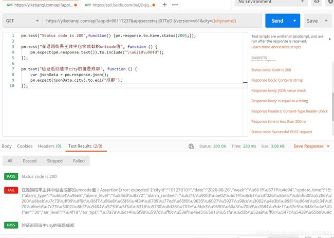Click the Save button
This screenshot has height=238, width=334.
pyautogui.click(x=312, y=21)
